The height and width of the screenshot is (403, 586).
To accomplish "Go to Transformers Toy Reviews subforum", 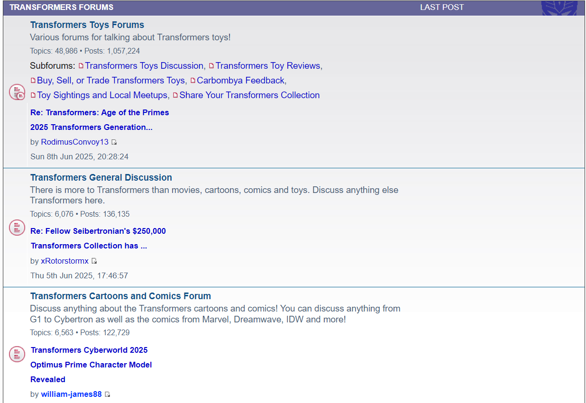I will tap(268, 65).
